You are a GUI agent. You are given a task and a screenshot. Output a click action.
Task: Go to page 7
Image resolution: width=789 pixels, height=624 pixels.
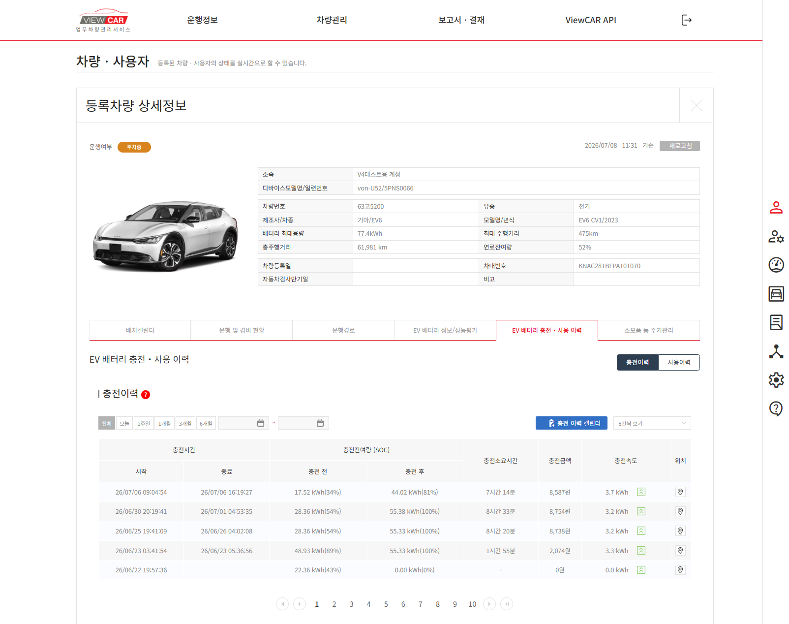[x=421, y=604]
